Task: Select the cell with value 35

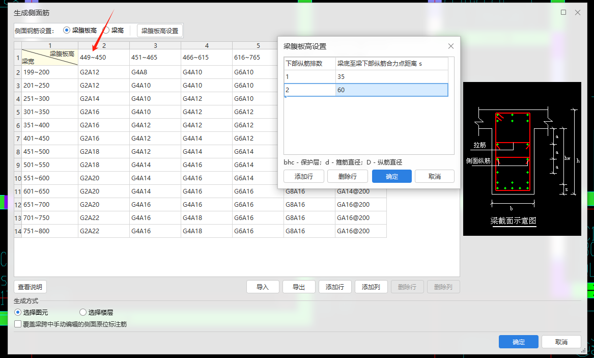Action: (x=392, y=76)
